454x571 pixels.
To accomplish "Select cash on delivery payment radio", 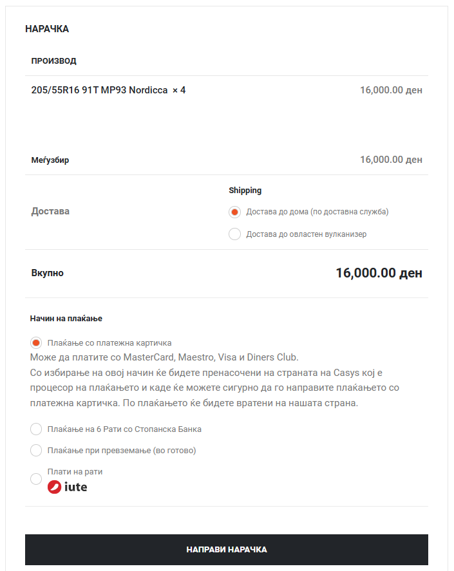I will 36,451.
